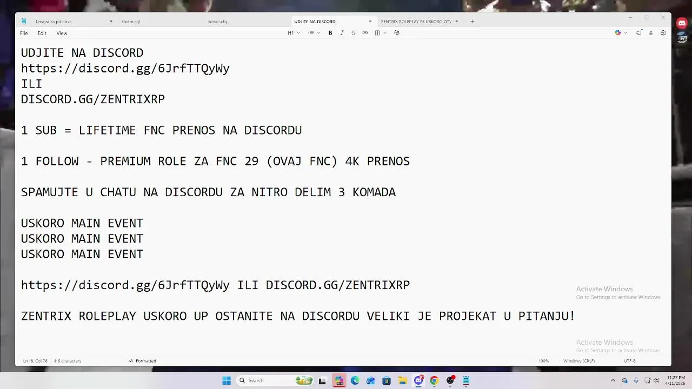Toggle Formatted mode in status bar
Screen dimensions: 692x389
click(142, 361)
